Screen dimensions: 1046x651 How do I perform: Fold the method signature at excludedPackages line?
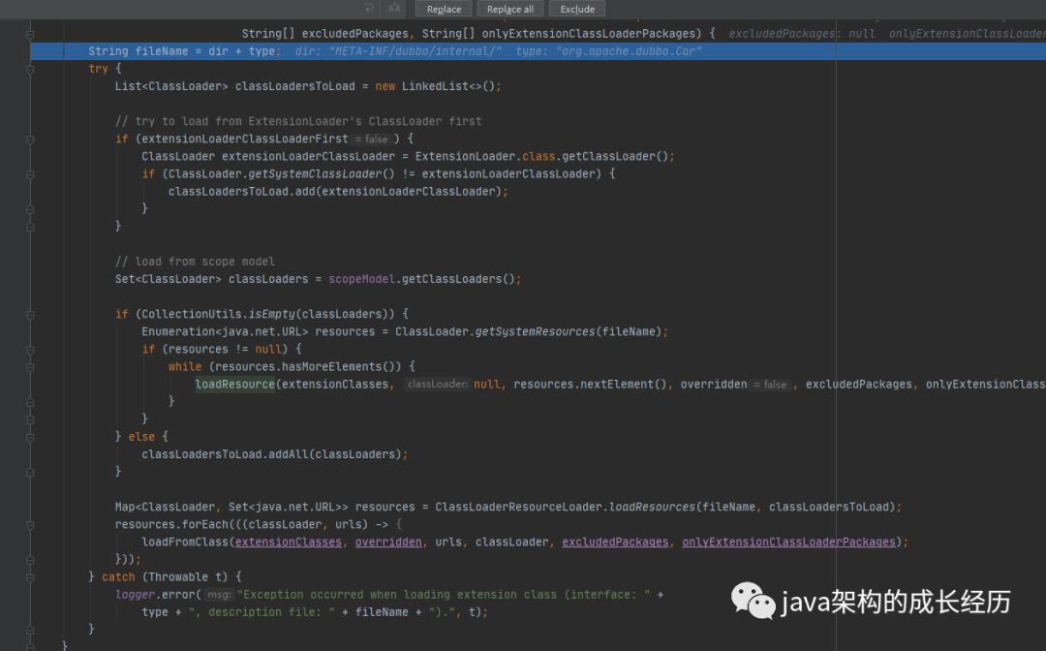pos(30,34)
